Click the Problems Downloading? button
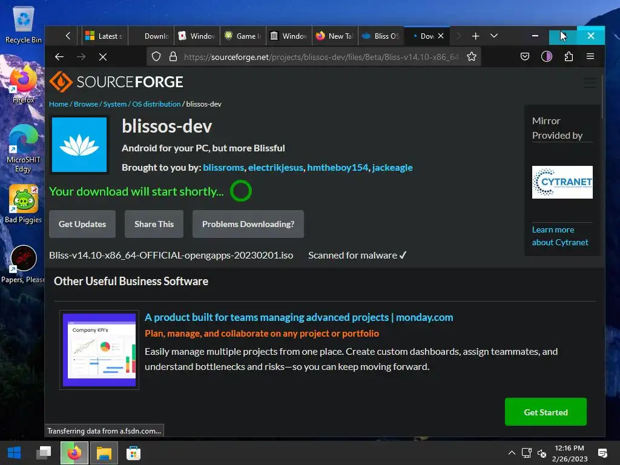 point(248,224)
